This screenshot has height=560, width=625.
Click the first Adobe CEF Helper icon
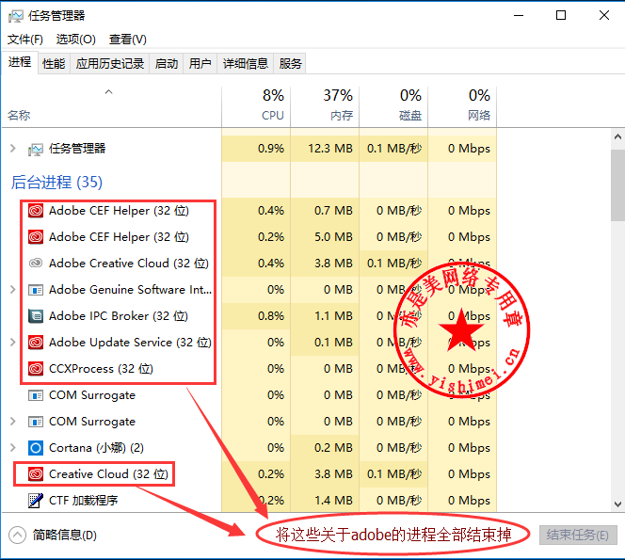(x=36, y=211)
